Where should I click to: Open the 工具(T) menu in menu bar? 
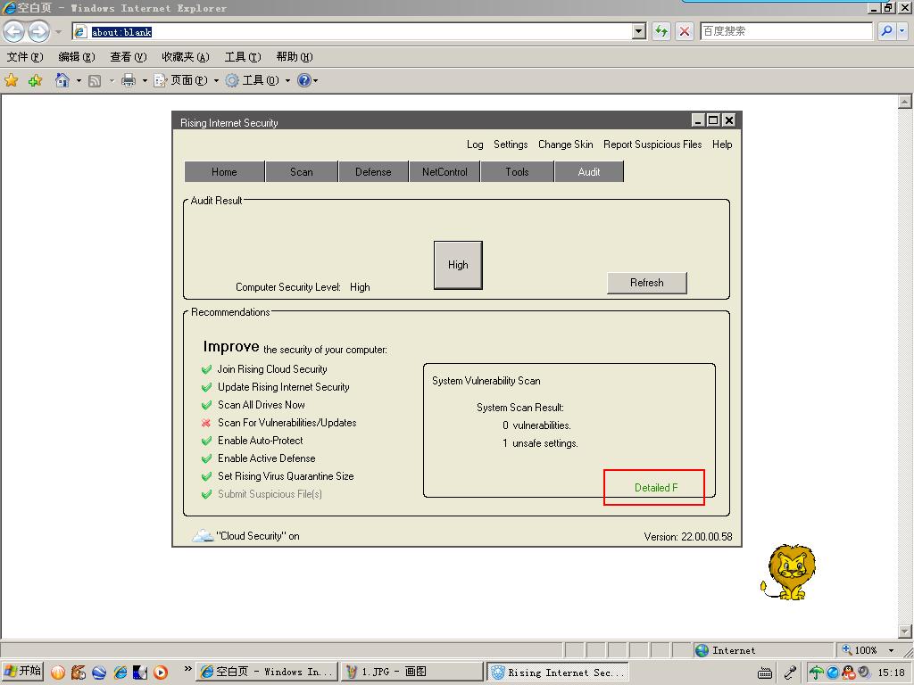243,56
